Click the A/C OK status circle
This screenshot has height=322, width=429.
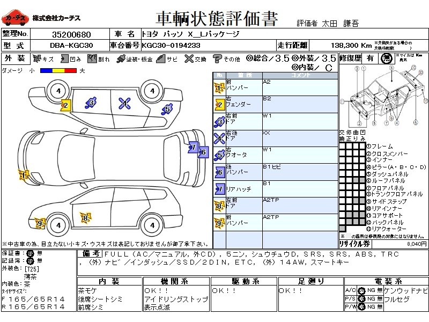(x=361, y=290)
